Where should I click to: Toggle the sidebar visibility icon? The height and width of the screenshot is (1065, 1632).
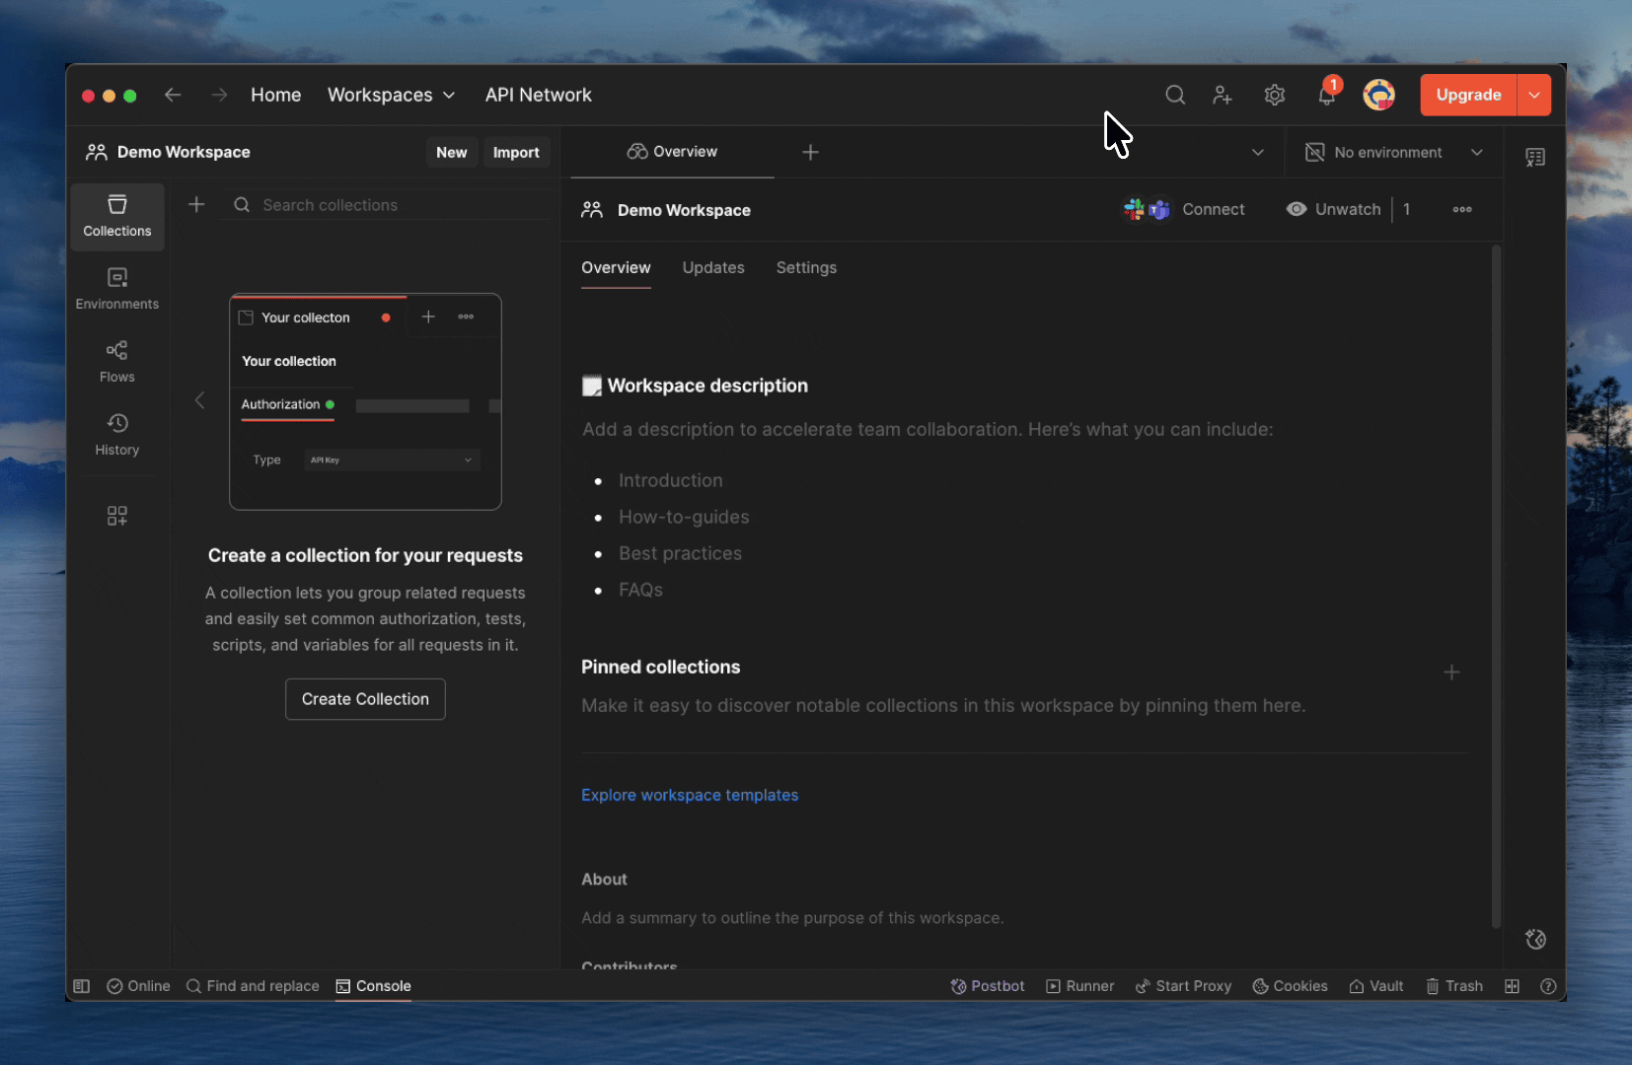[x=82, y=986]
